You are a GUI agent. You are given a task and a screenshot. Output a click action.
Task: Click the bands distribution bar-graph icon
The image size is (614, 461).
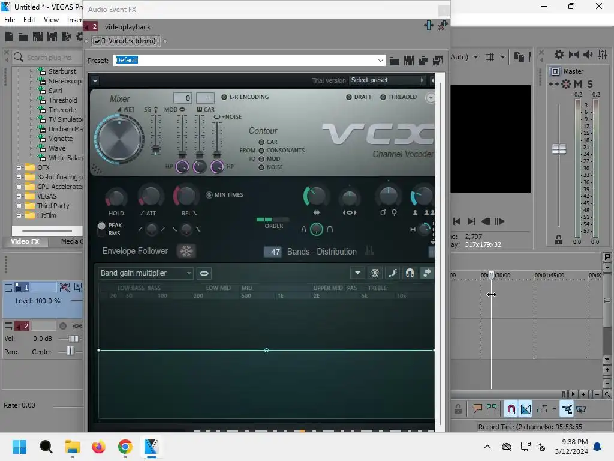369,251
